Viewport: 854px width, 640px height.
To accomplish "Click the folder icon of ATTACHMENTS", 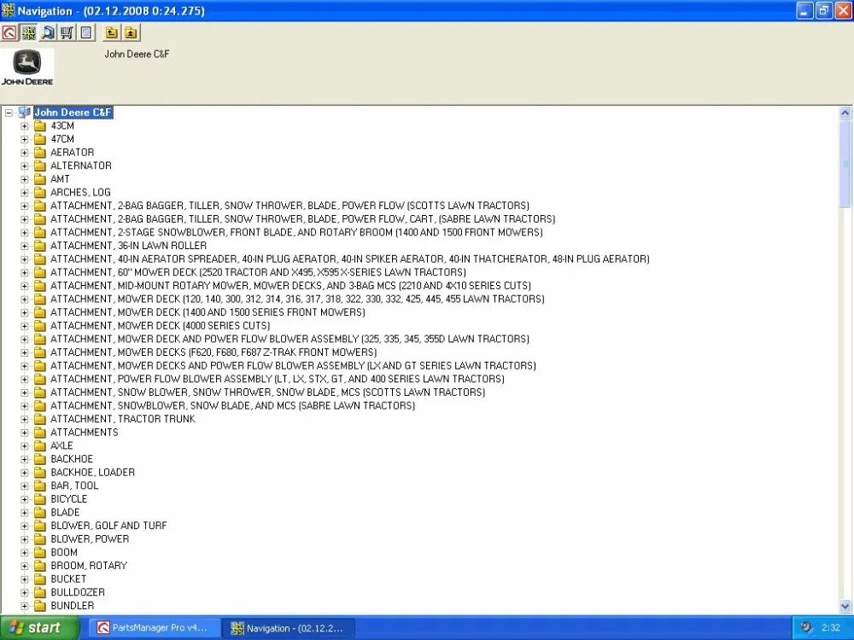I will pos(40,432).
